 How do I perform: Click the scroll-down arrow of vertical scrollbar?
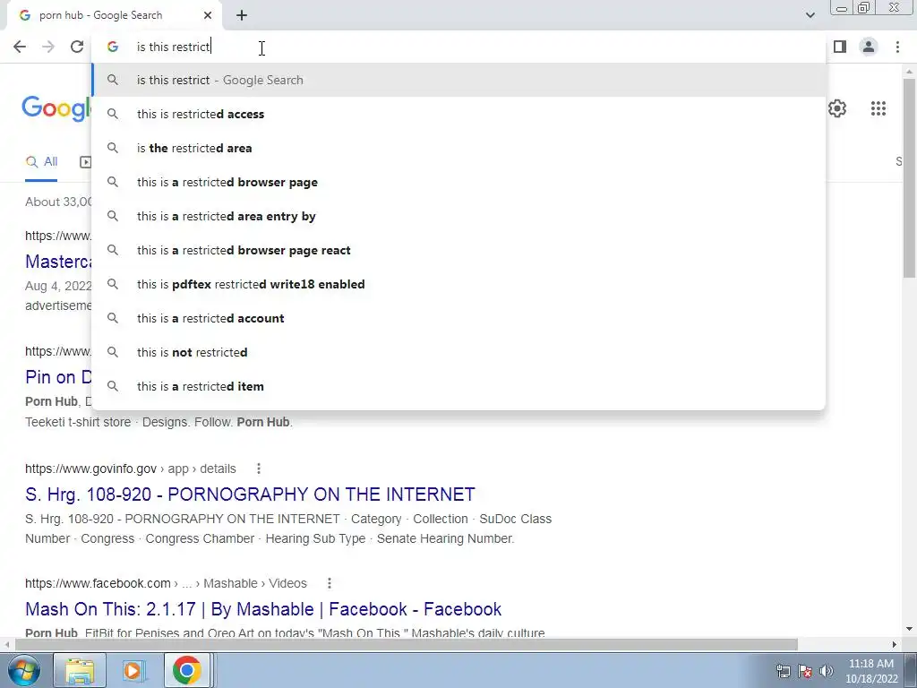coord(909,629)
